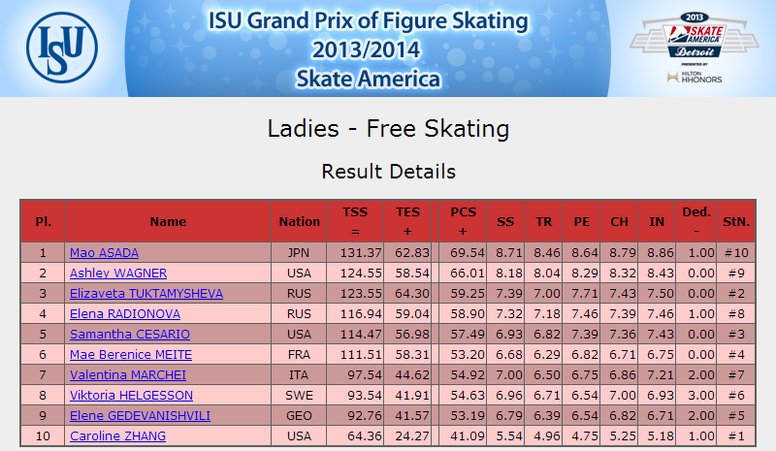
Task: Open Caroline ZHANG's profile link
Action: [x=117, y=435]
